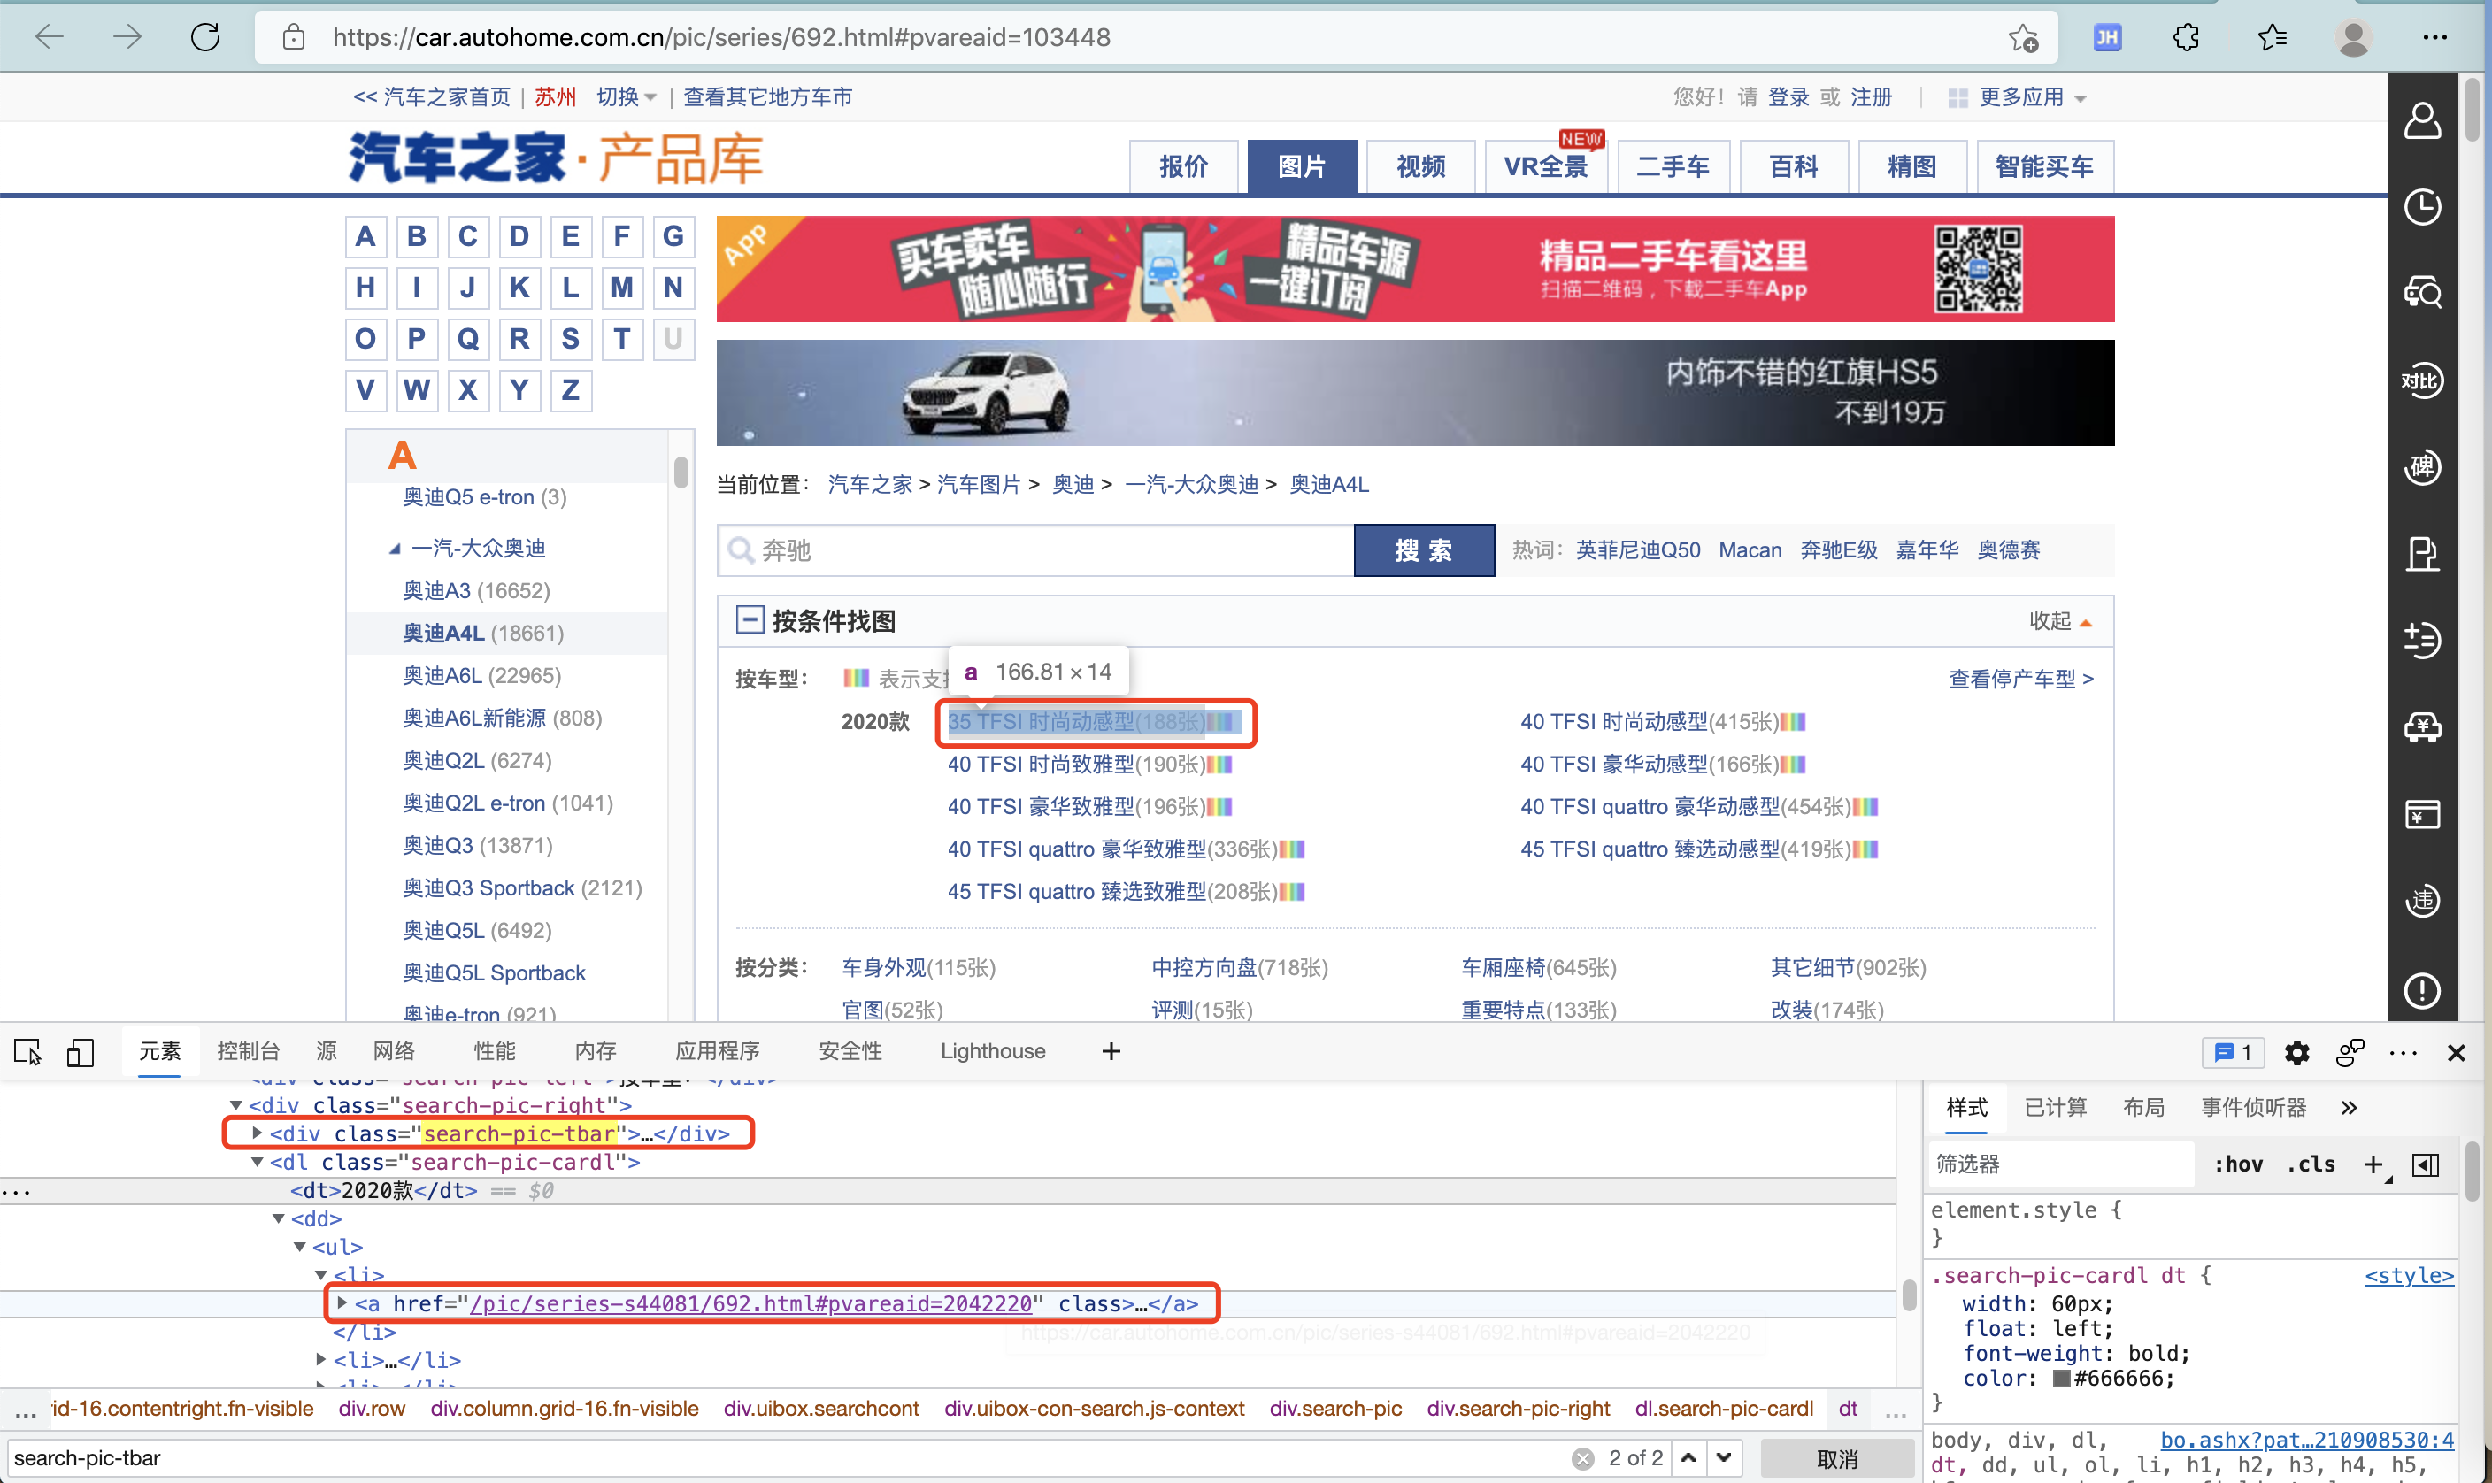Collapse the dd element node
Viewport: 2492px width, 1483px height.
point(279,1219)
